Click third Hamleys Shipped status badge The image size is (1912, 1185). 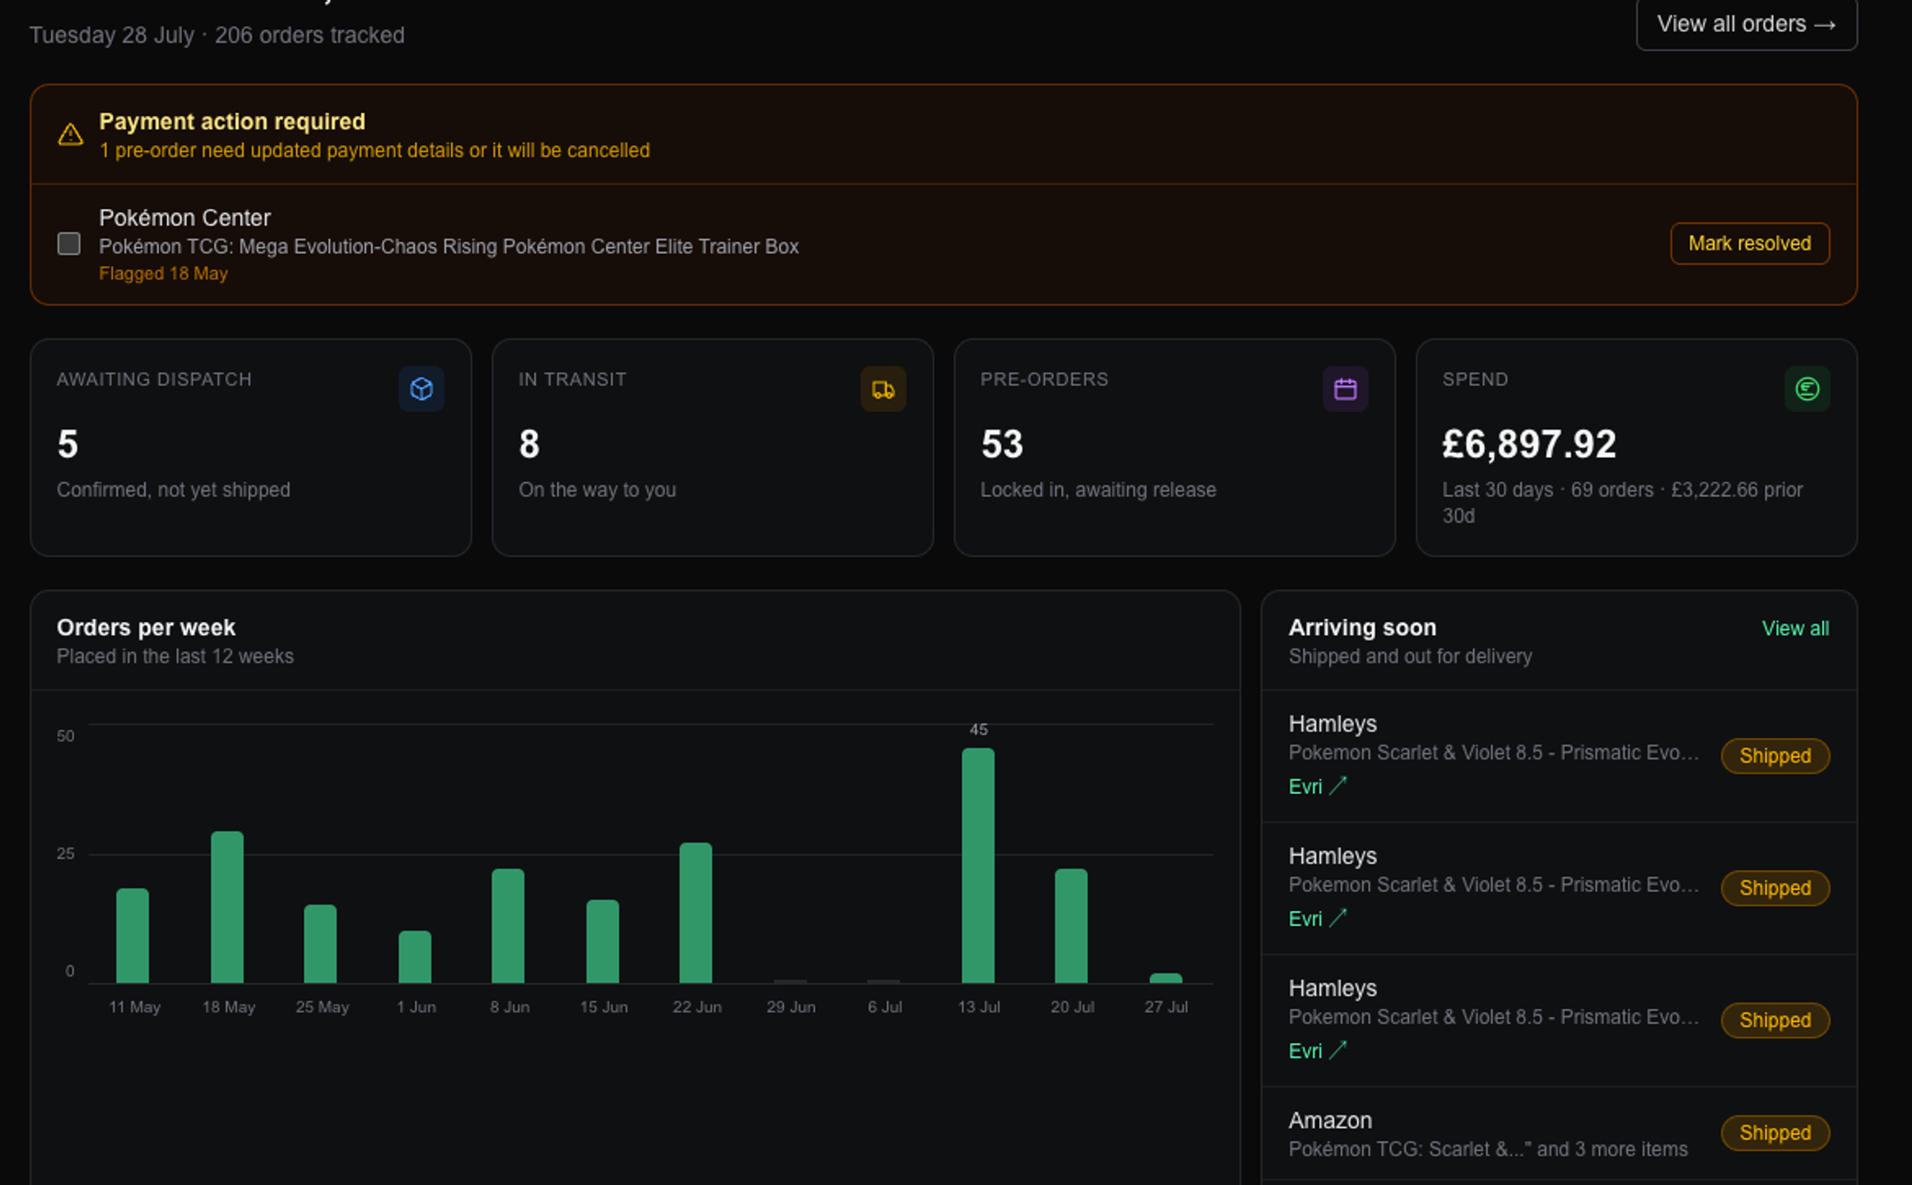pyautogui.click(x=1775, y=1020)
